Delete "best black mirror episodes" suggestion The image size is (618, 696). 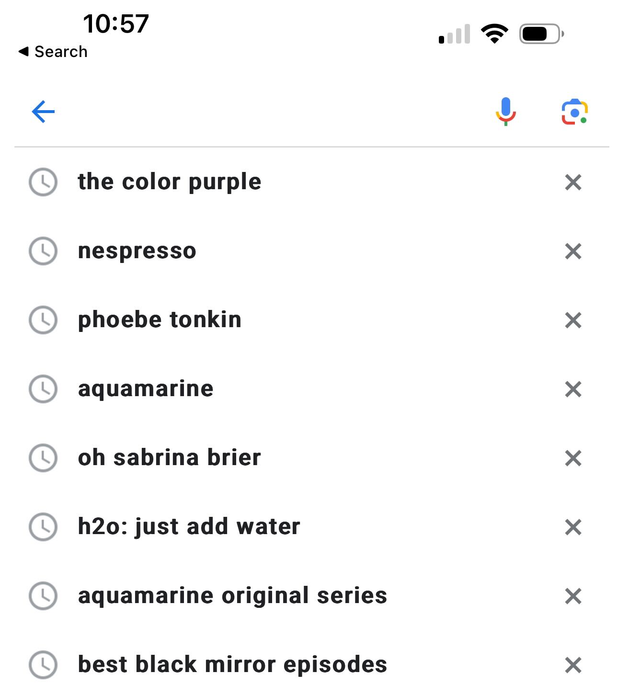pyautogui.click(x=573, y=665)
